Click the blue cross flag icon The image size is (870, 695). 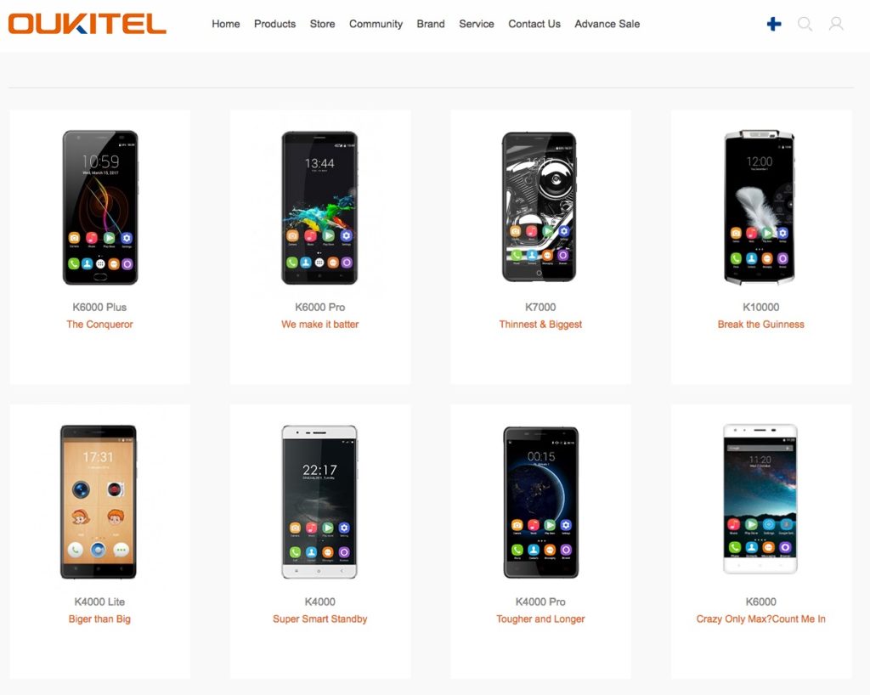(x=774, y=24)
